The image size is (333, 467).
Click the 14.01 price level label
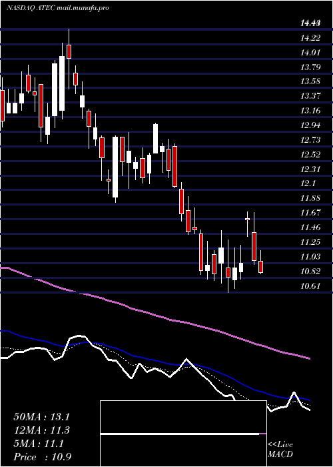310,53
